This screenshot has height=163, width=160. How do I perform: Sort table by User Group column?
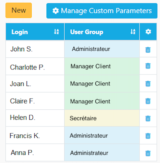point(133,31)
